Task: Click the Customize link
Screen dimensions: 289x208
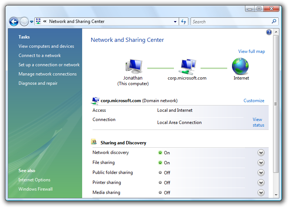Action: coord(254,101)
